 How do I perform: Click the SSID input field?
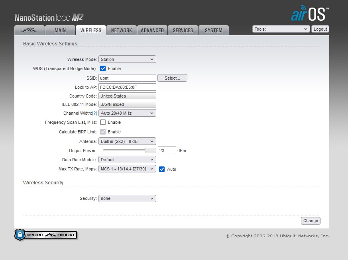click(128, 78)
